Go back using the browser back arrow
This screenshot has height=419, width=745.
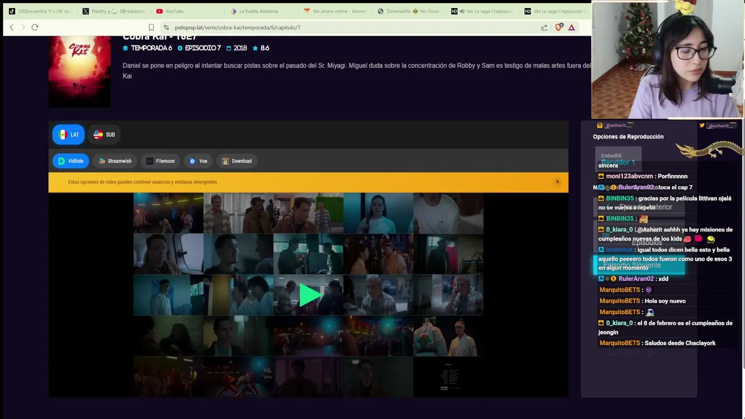[x=12, y=27]
